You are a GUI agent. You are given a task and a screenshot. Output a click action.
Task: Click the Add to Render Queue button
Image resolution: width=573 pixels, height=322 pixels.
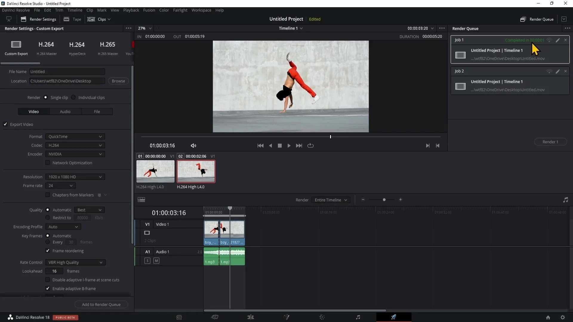coord(101,304)
